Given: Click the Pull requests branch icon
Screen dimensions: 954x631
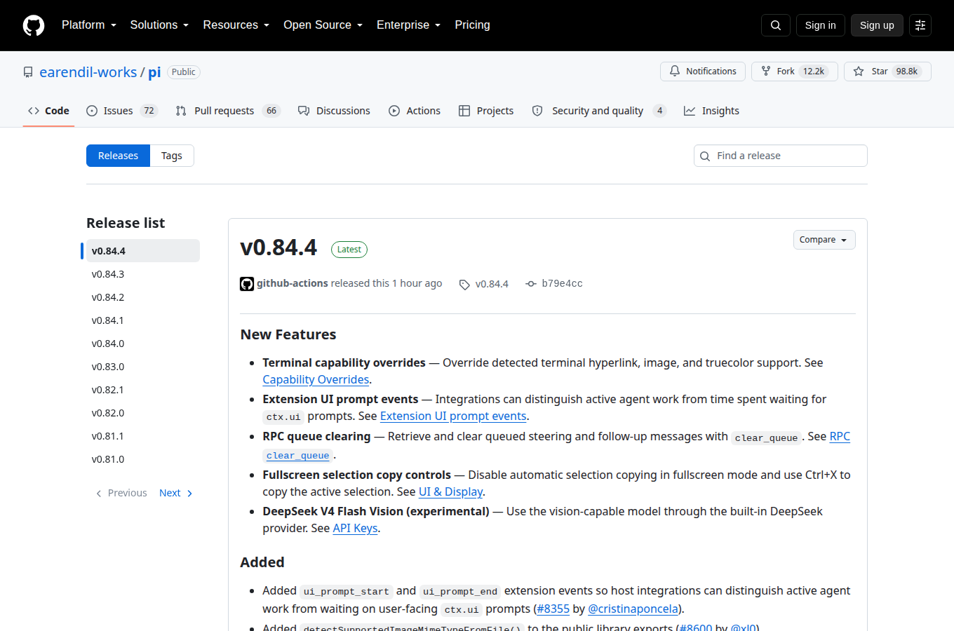Looking at the screenshot, I should point(181,111).
